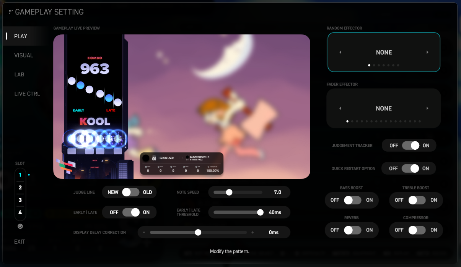Open the Random Effector NONE selector
Viewport: 461px width, 267px height.
click(x=384, y=52)
